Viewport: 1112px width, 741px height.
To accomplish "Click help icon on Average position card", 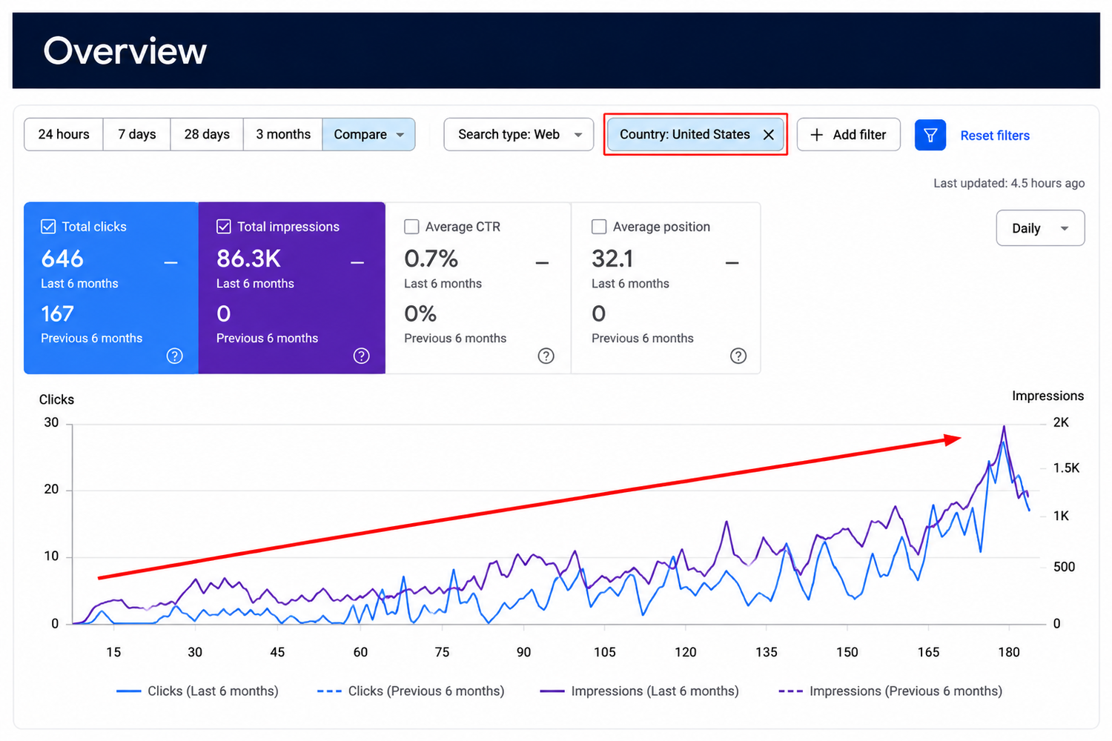I will click(x=738, y=356).
